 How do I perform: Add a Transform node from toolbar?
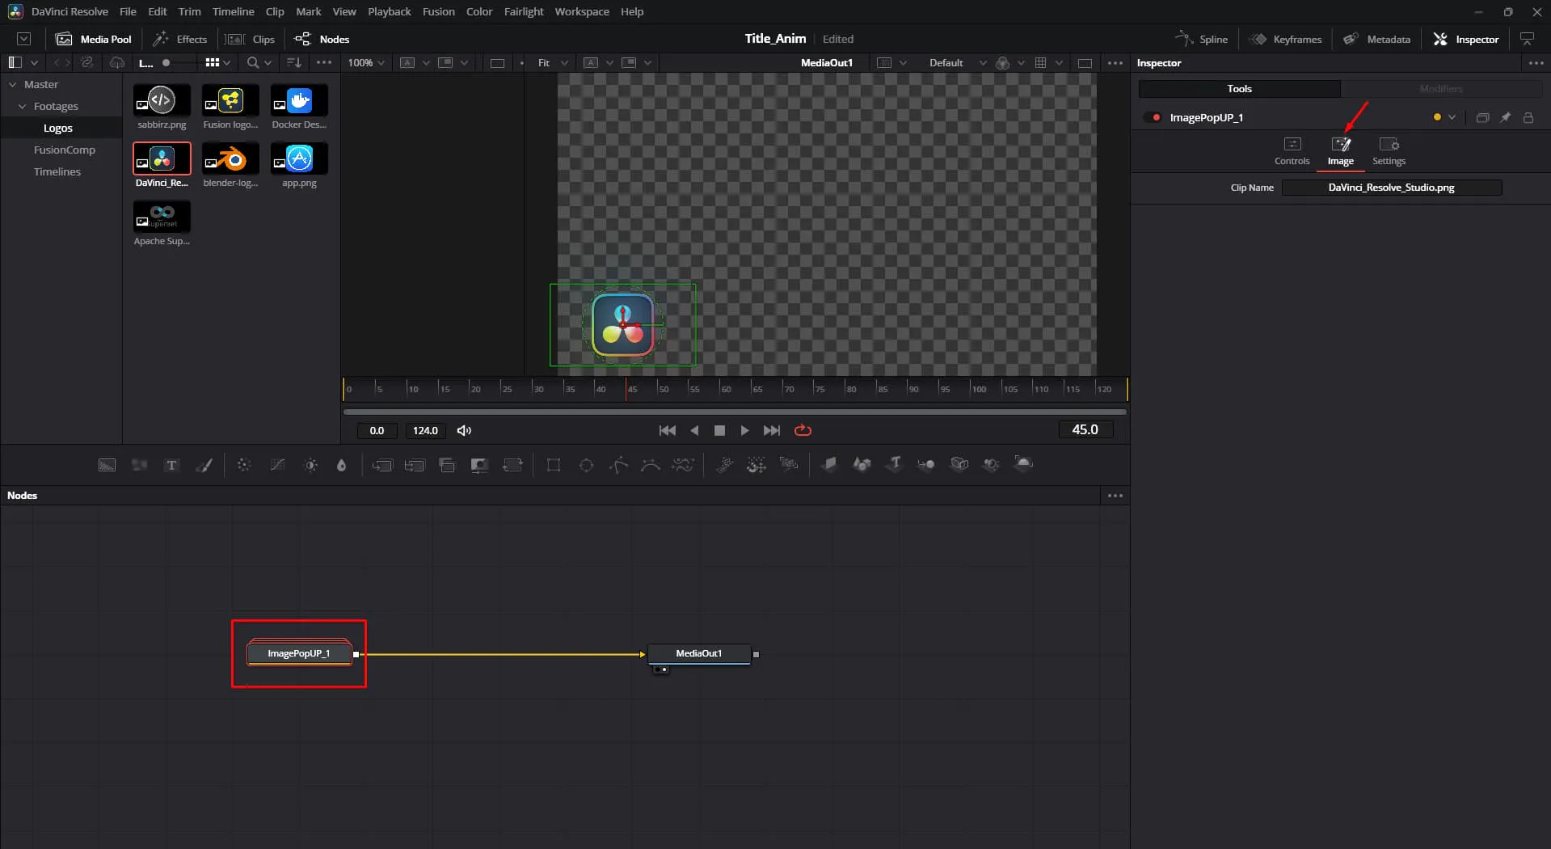point(512,465)
